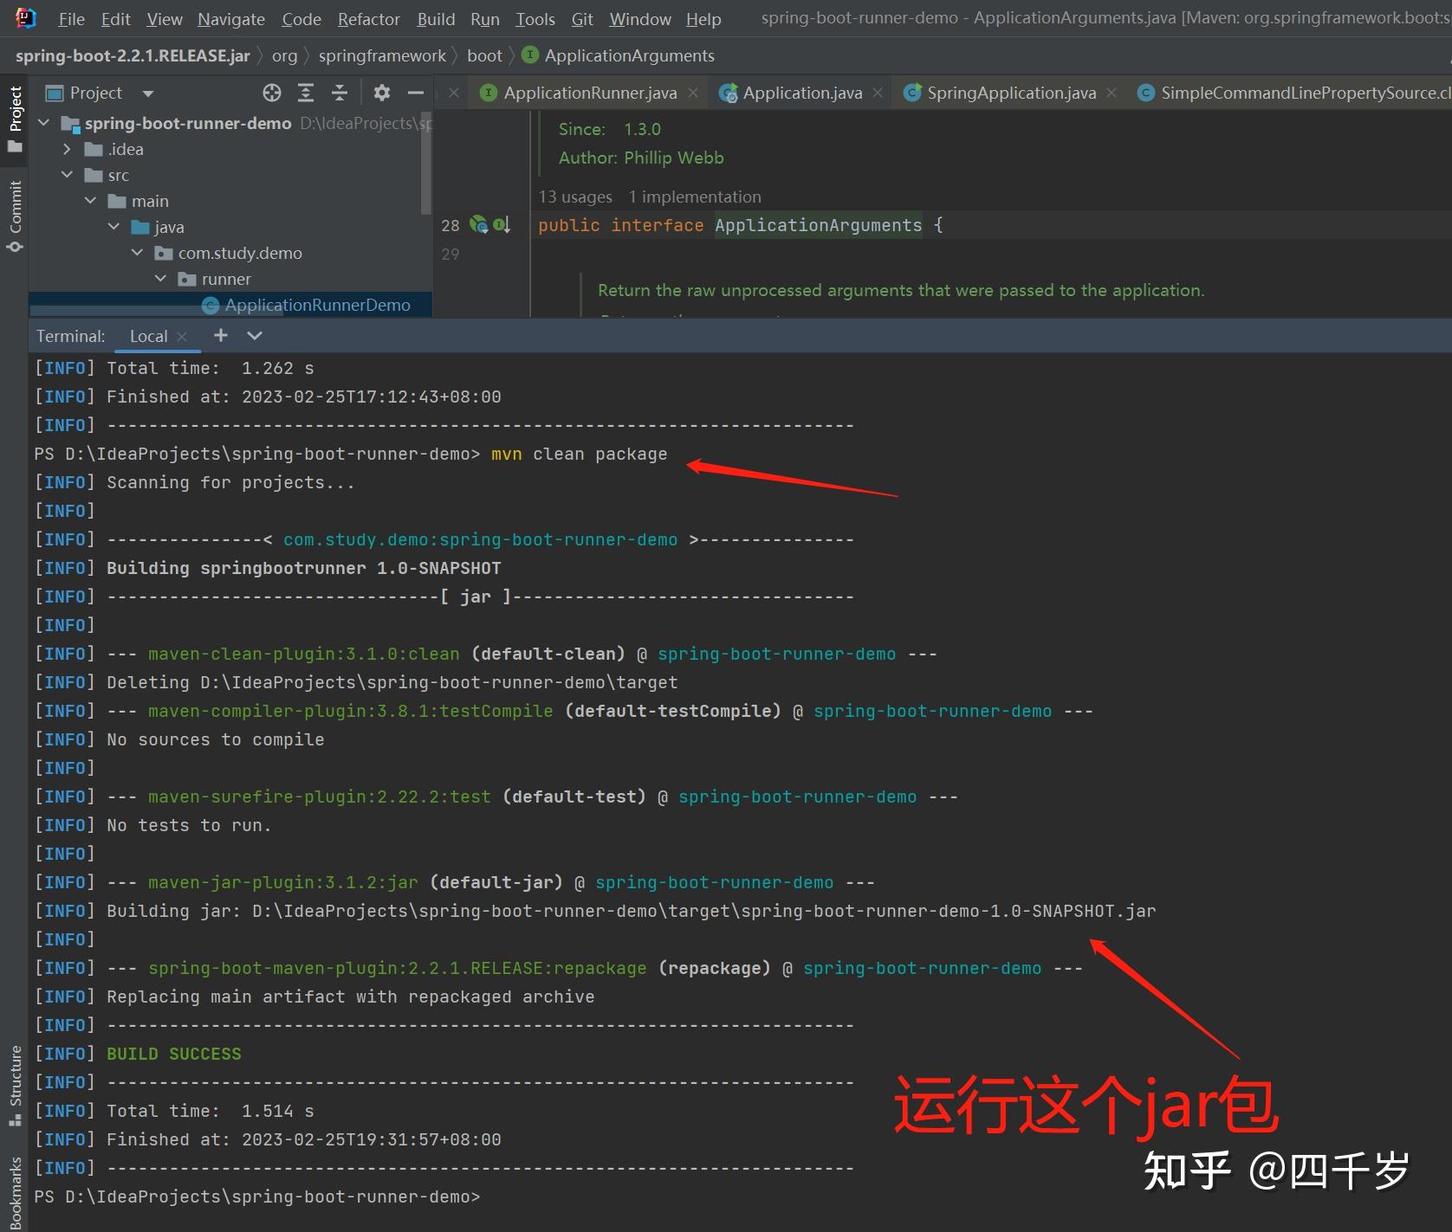Switch to Application.java tab

[802, 93]
